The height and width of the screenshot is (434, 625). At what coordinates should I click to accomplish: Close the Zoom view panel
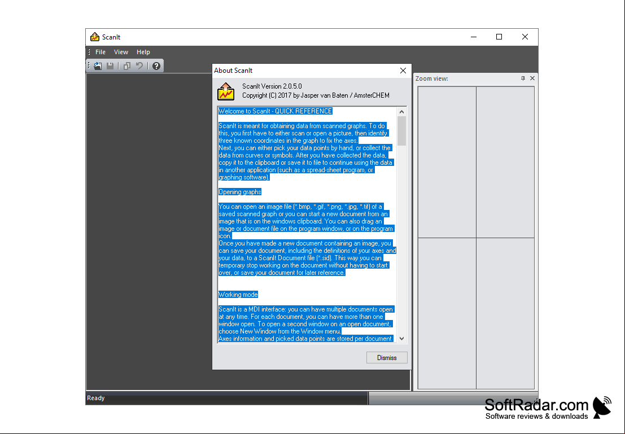pos(532,78)
